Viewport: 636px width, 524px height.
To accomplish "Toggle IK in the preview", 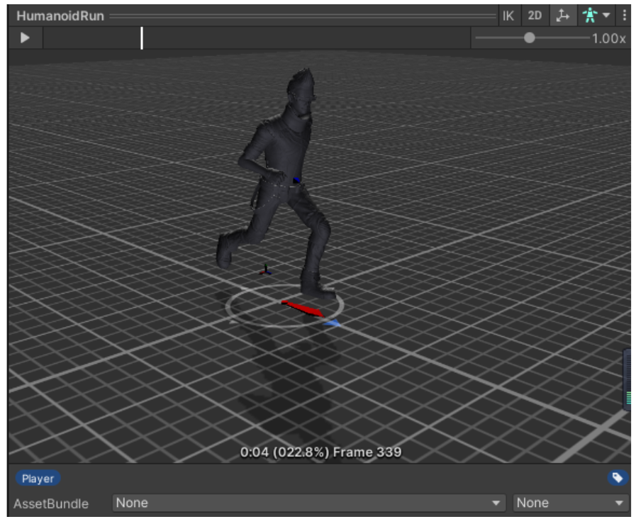I will click(x=508, y=16).
